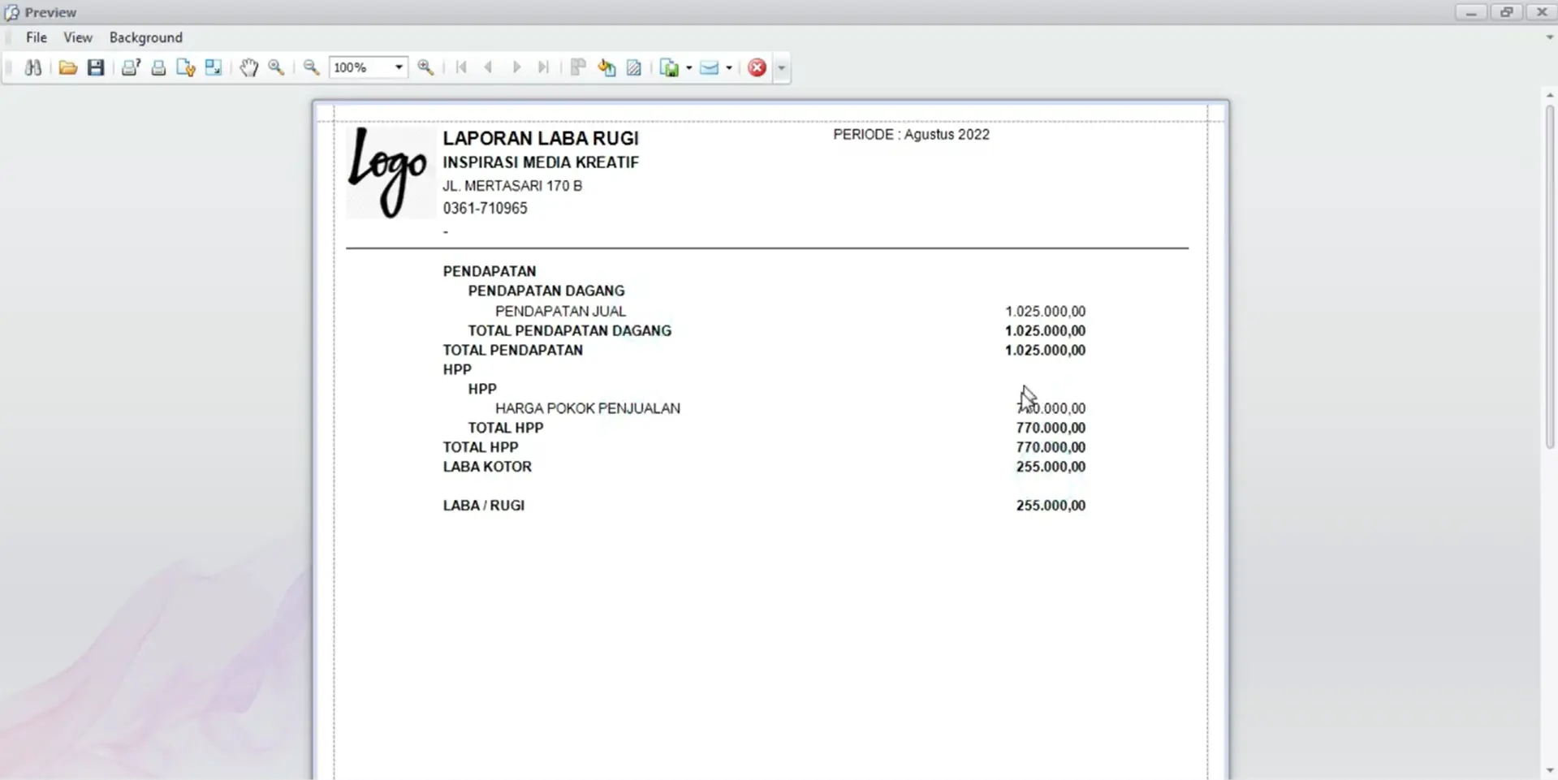
Task: Expand the Send via E-Mail dropdown arrow
Action: point(729,68)
